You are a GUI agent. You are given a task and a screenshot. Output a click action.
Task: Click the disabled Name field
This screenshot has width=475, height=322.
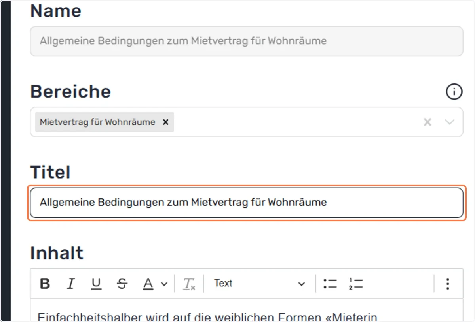click(x=247, y=41)
